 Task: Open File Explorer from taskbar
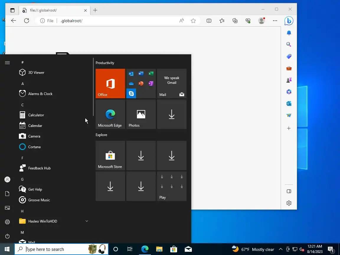(159, 249)
